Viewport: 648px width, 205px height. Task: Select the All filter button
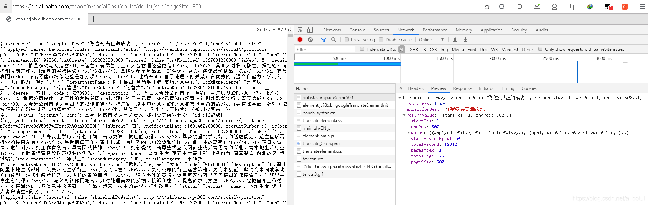pos(402,49)
